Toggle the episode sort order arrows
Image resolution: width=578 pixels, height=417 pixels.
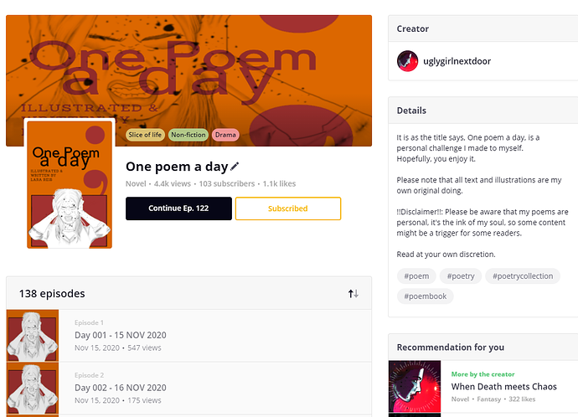[x=354, y=294]
